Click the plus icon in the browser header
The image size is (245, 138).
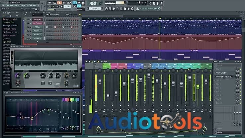[4, 16]
